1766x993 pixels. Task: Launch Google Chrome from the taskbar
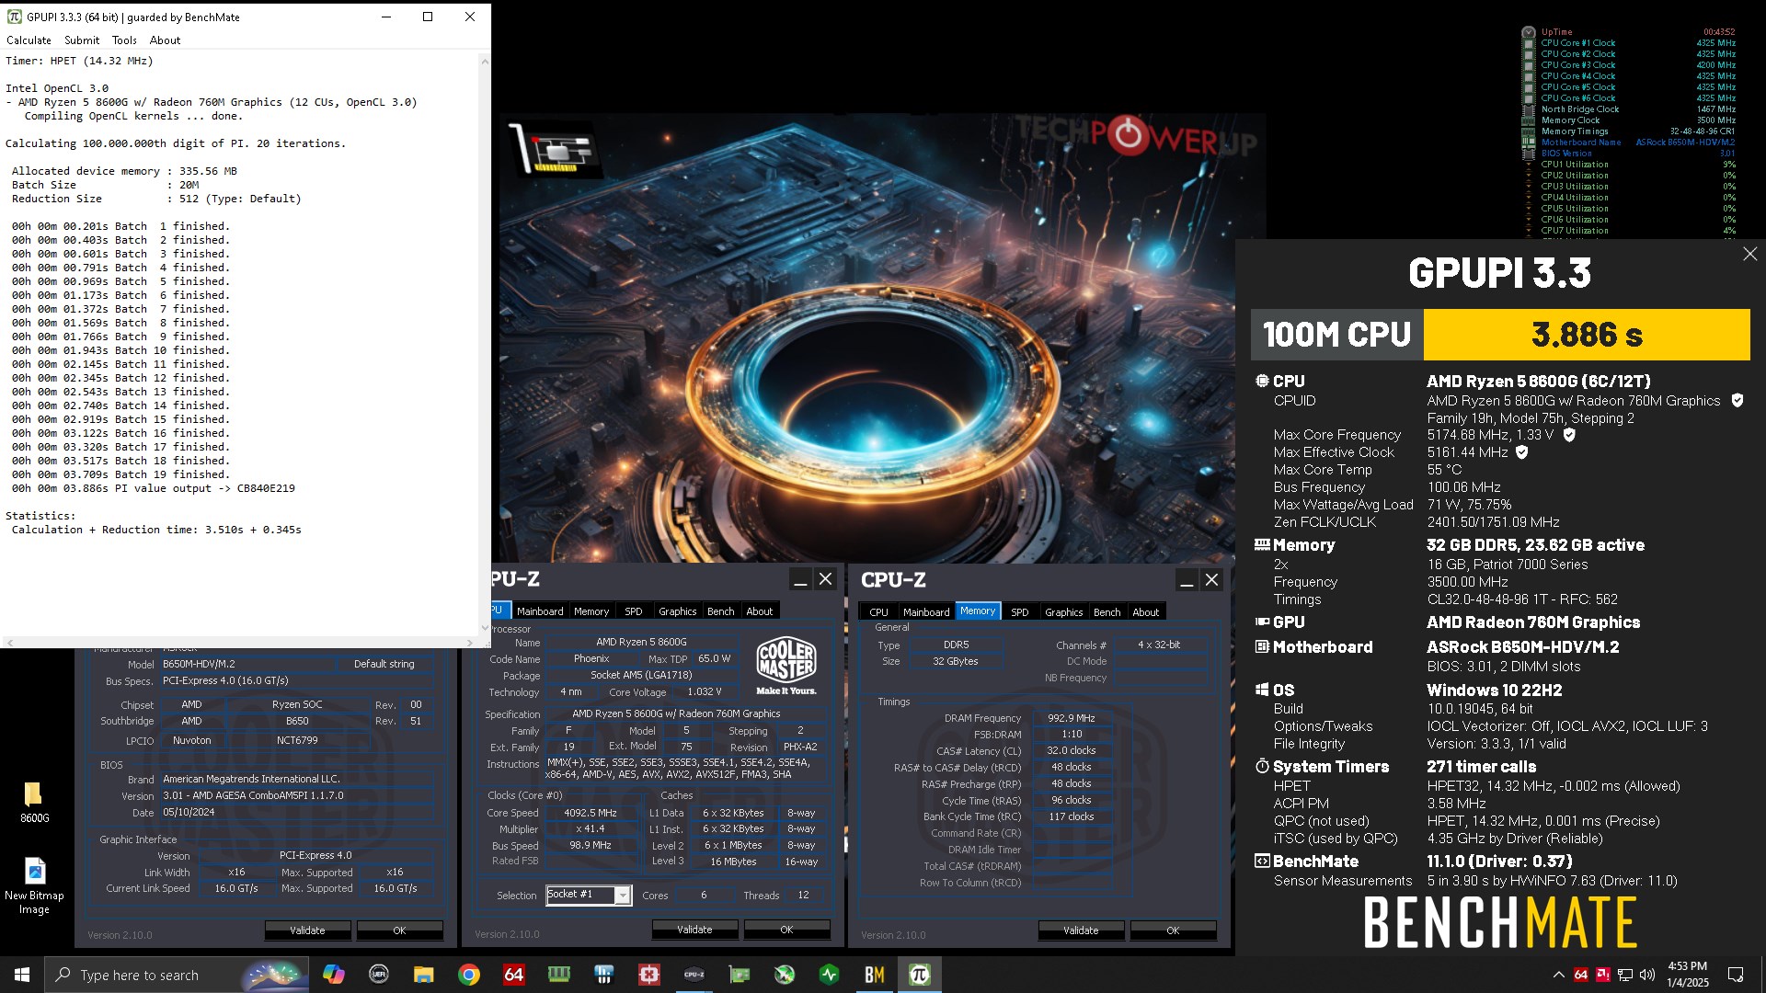point(469,975)
